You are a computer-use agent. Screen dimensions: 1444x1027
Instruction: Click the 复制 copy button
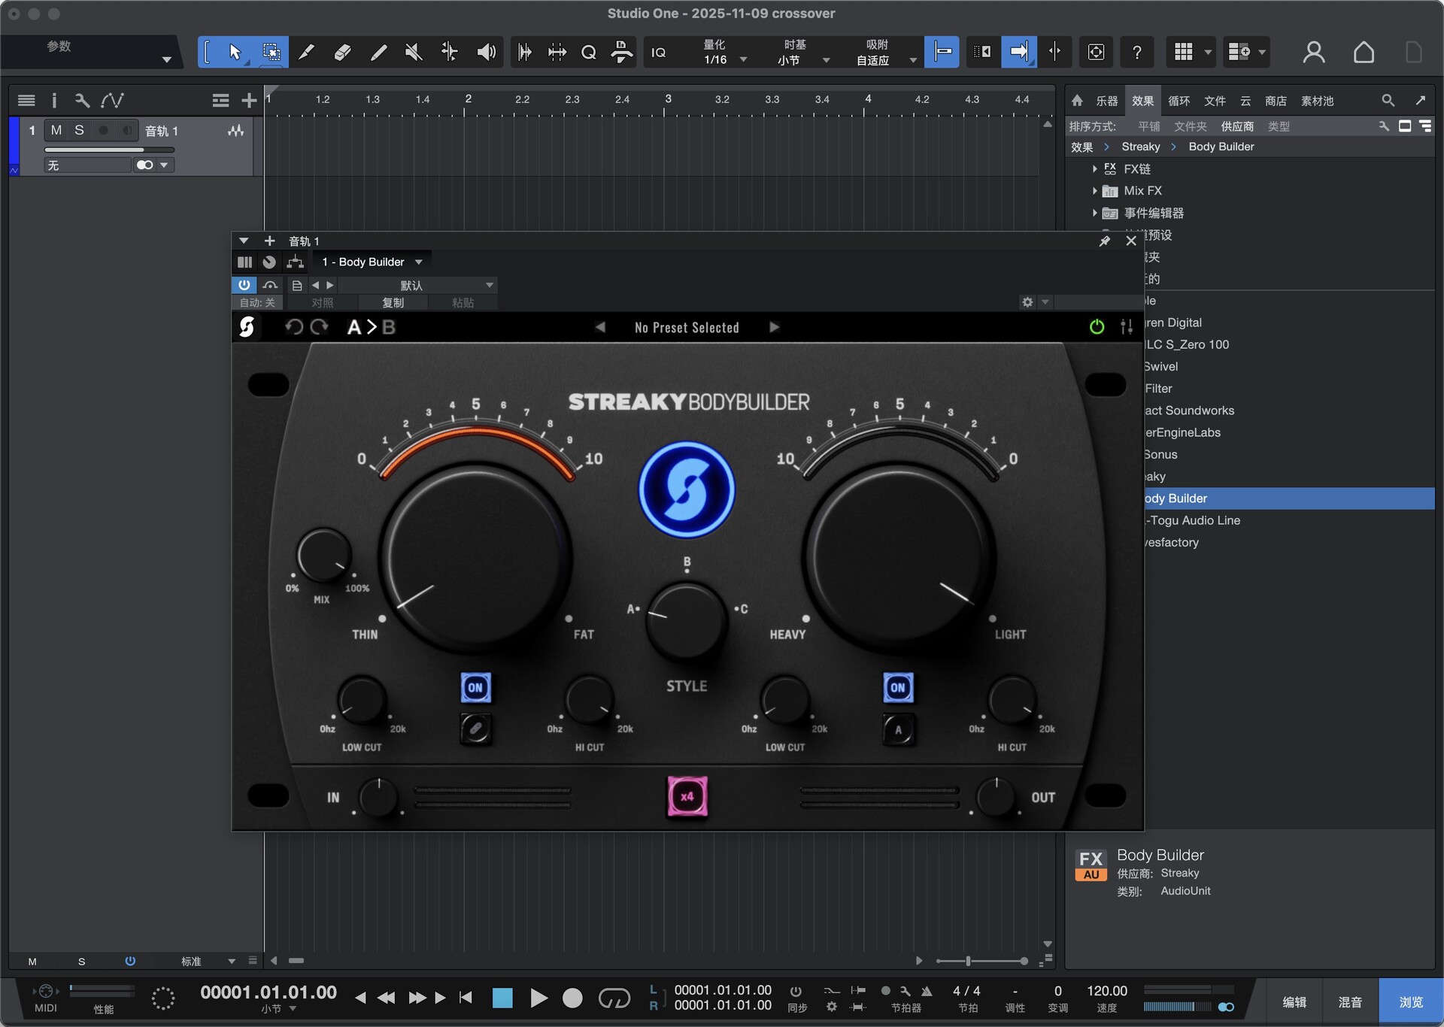393,302
